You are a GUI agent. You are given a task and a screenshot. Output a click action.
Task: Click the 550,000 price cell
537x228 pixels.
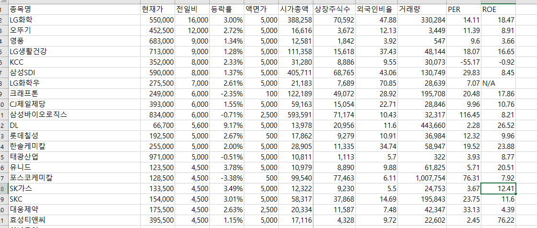pos(157,20)
